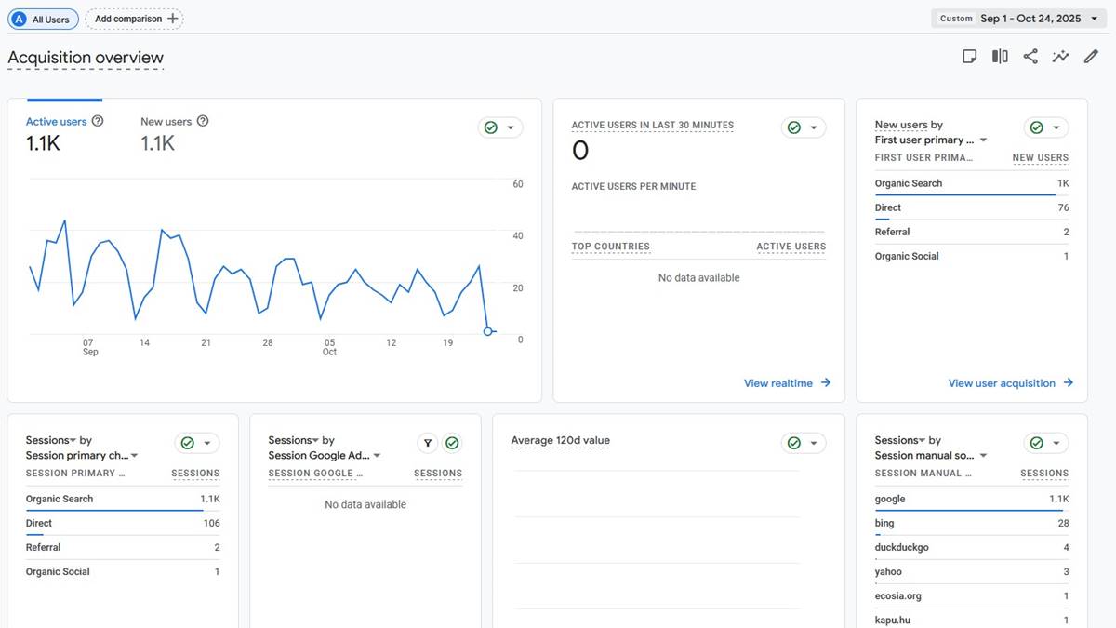Screen dimensions: 1116x628
Task: Open the View realtime link
Action: (787, 383)
